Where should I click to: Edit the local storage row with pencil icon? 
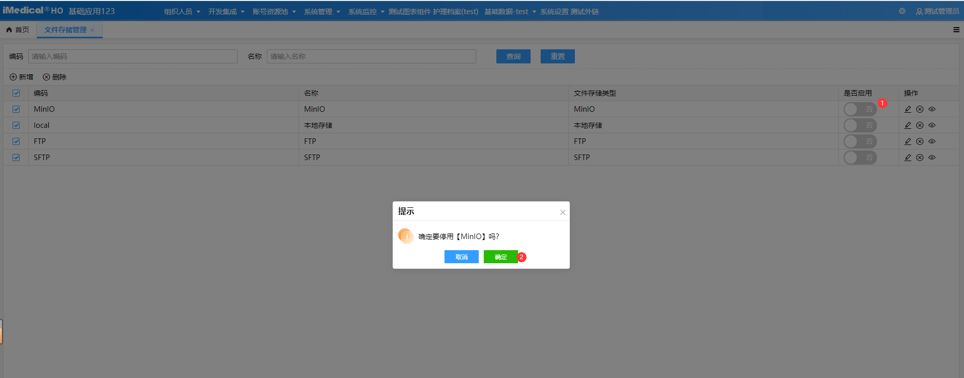coord(908,125)
